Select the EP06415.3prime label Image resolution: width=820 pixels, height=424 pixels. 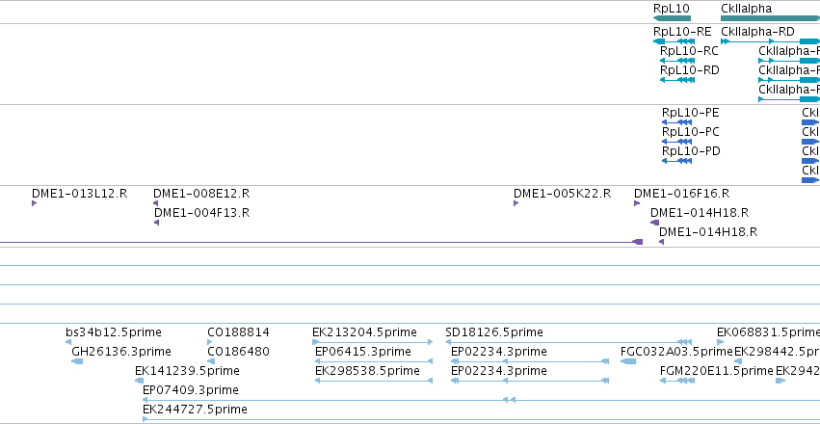coord(363,352)
